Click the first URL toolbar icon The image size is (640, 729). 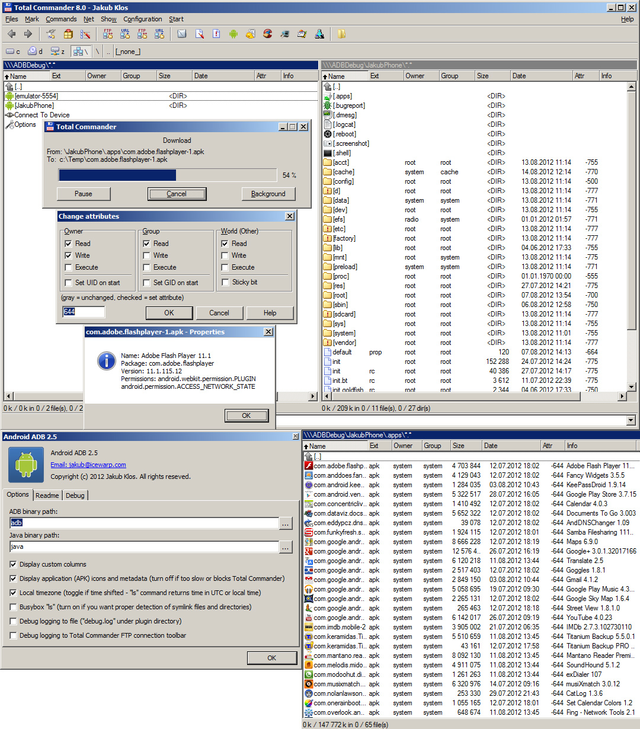pyautogui.click(x=125, y=34)
